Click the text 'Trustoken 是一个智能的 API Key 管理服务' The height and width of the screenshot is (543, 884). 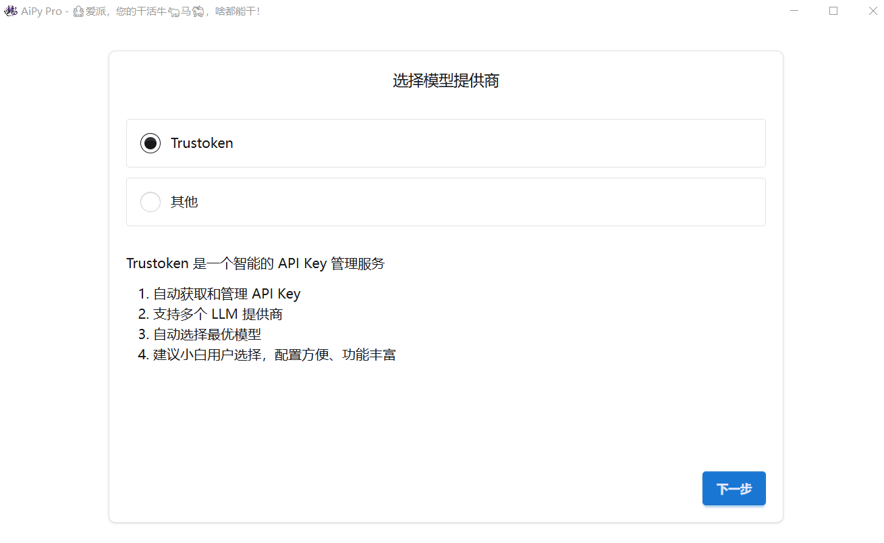pyautogui.click(x=256, y=263)
